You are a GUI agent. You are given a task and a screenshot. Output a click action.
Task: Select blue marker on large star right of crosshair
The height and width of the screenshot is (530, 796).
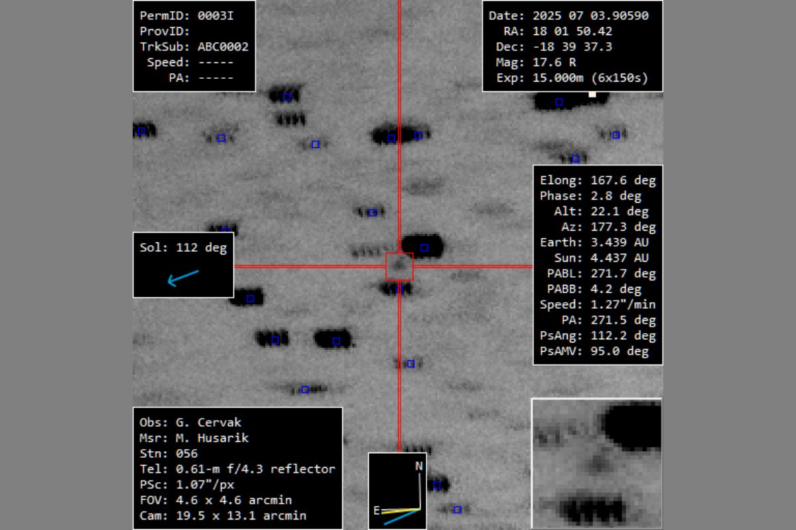point(425,248)
